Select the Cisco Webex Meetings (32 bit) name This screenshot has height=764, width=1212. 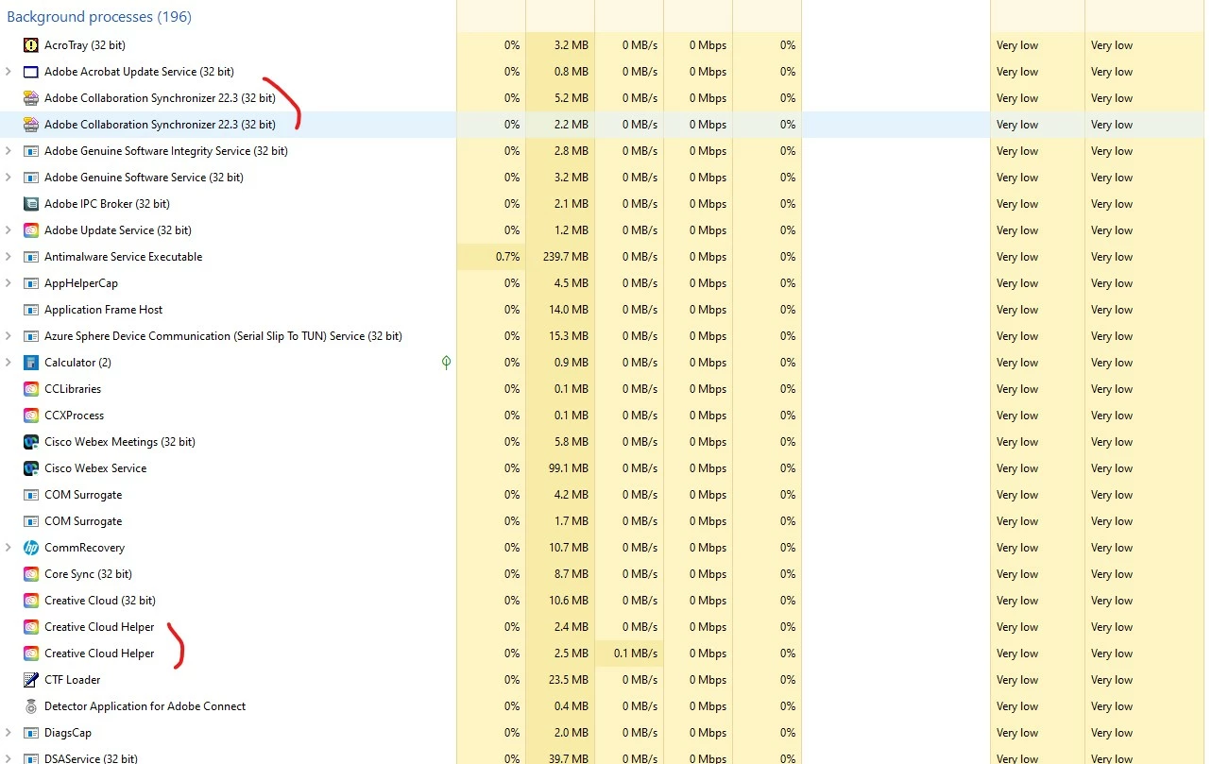click(120, 442)
